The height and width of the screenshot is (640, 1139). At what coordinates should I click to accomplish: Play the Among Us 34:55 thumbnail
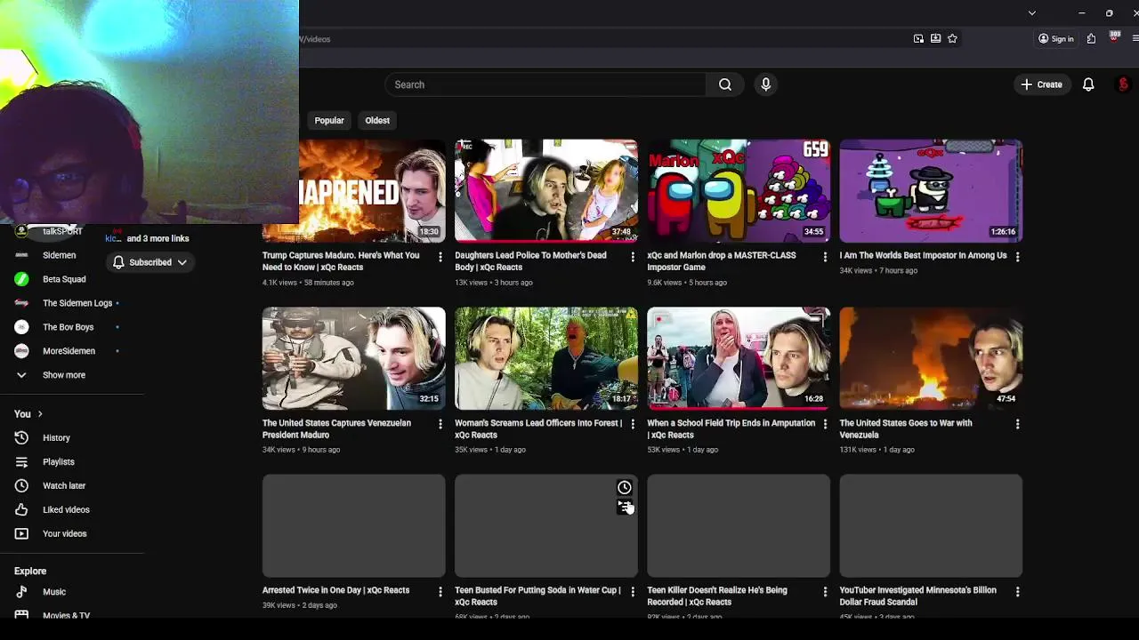(x=739, y=190)
